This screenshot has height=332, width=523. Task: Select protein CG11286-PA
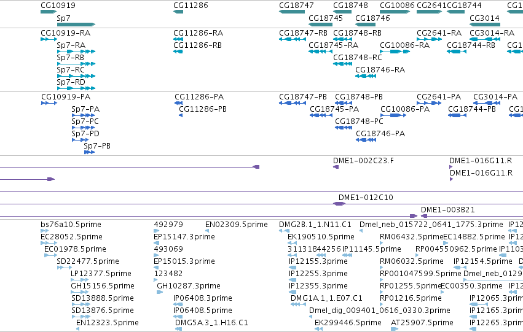coord(199,97)
